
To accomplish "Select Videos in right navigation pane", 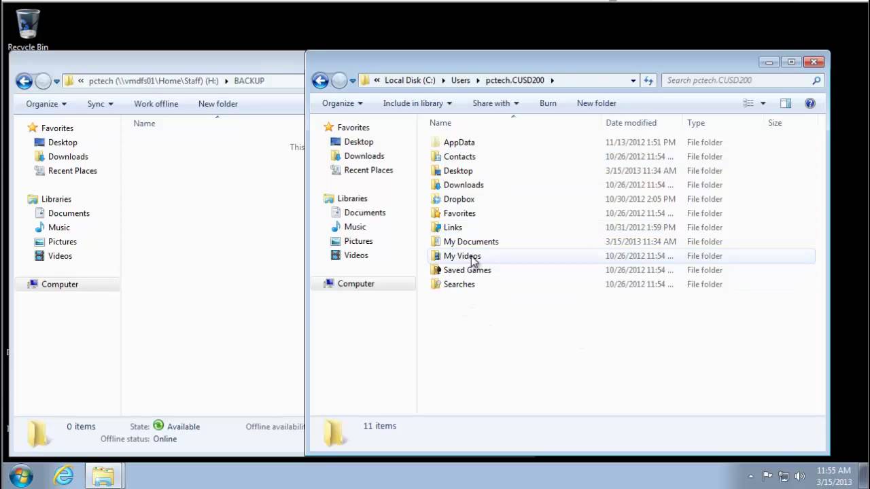I will pos(355,256).
